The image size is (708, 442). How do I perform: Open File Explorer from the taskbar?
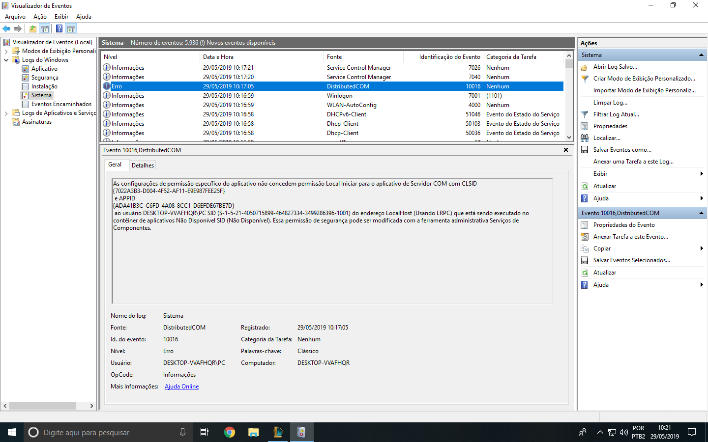click(254, 432)
